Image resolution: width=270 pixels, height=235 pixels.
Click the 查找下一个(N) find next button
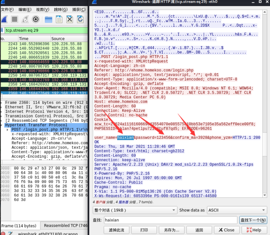[x=253, y=220]
